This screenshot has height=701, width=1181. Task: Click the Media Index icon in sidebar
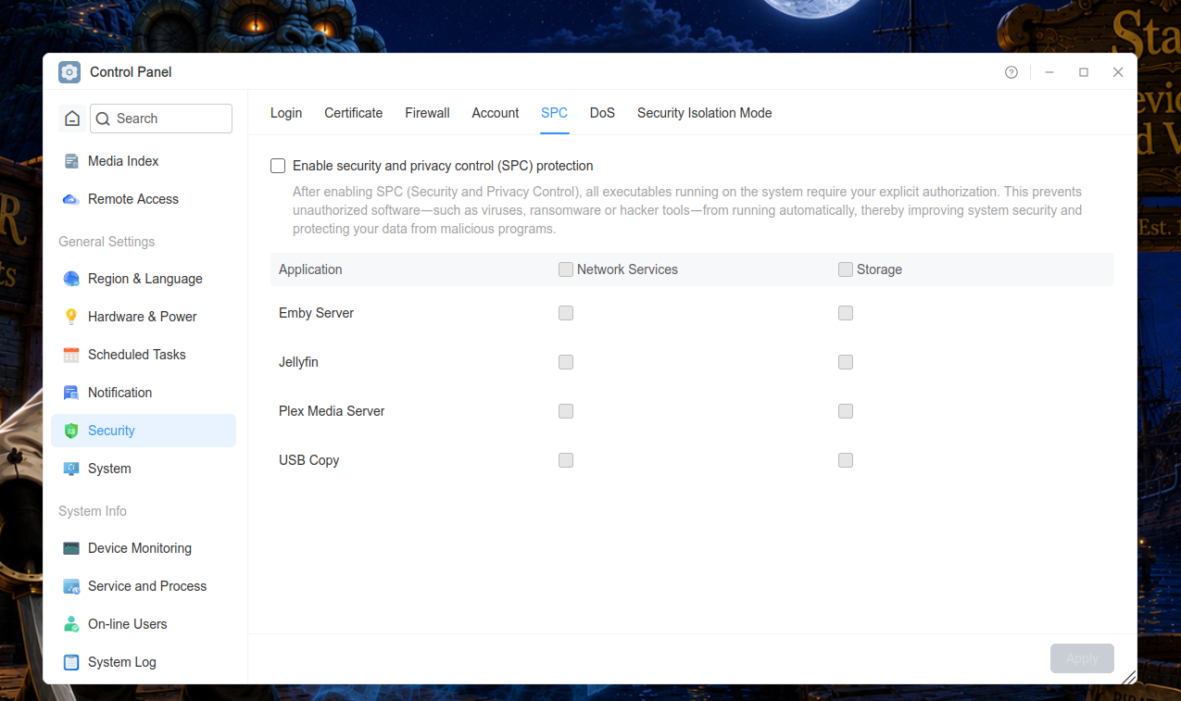click(71, 161)
